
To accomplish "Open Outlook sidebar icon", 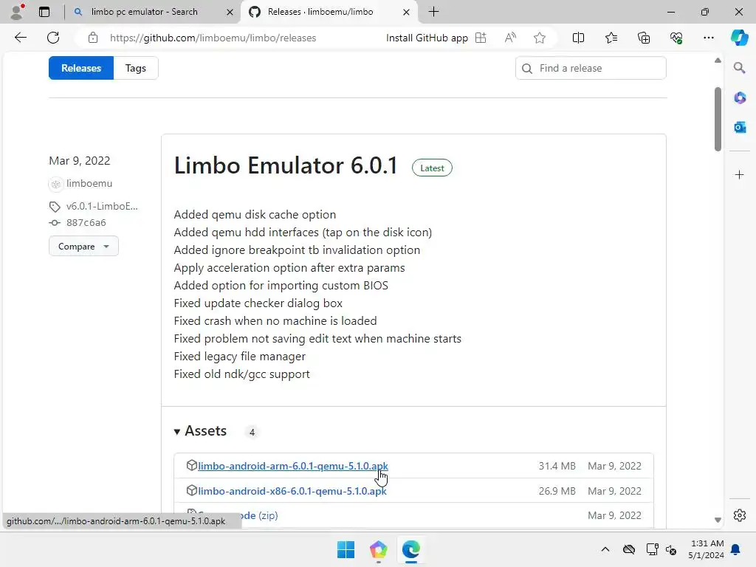I will coord(740,127).
